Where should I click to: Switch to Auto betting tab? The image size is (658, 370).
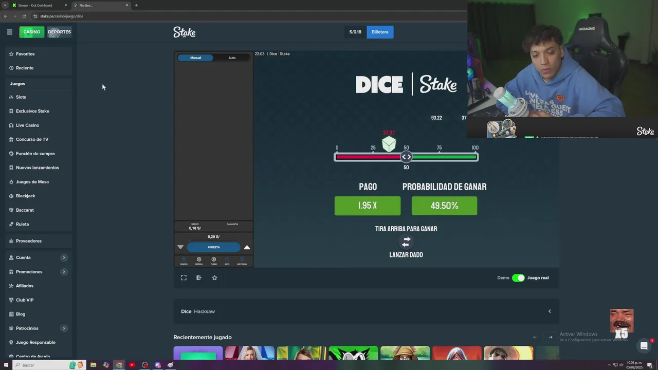[232, 58]
